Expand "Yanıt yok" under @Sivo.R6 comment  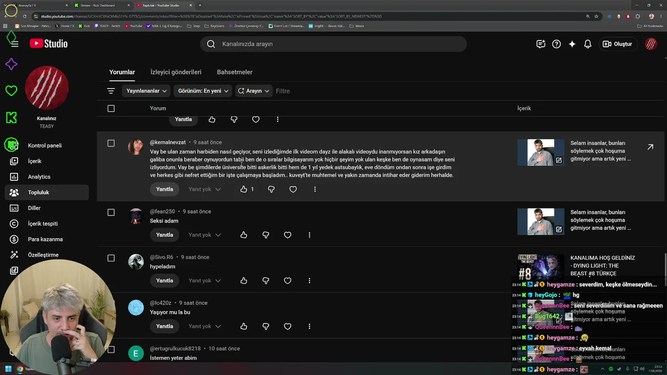205,281
